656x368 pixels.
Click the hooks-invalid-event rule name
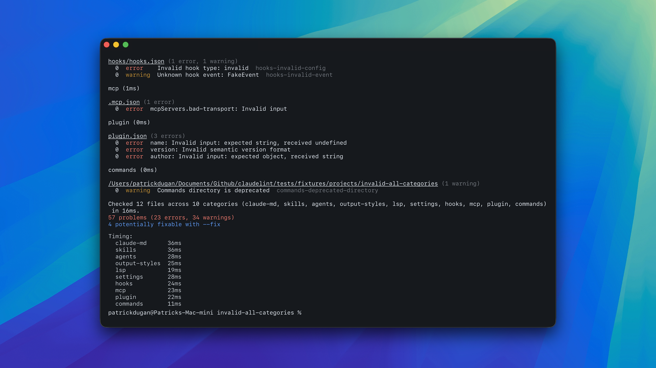point(299,75)
